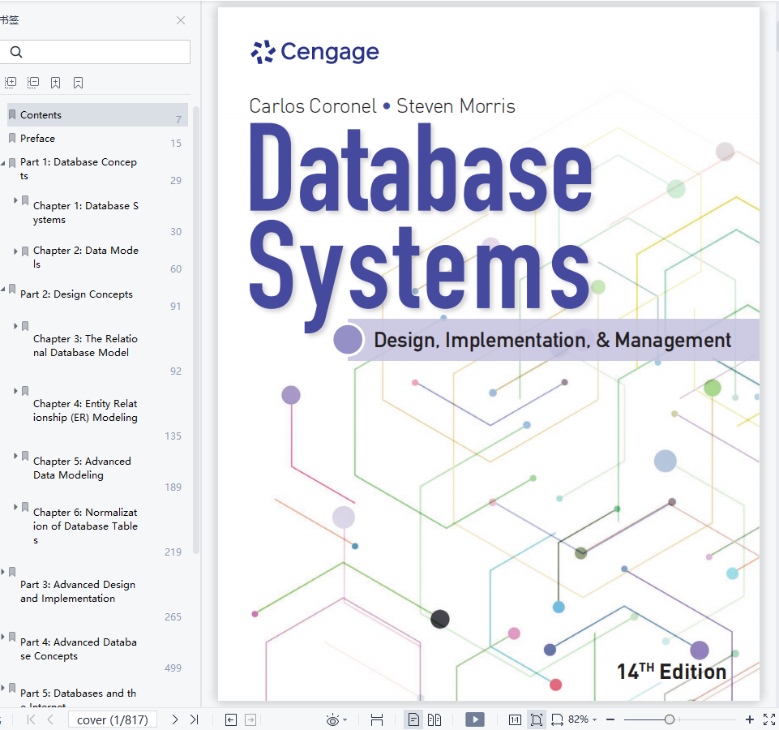The height and width of the screenshot is (730, 779).
Task: Expand Chapter 1: Database Systems
Action: 15,200
